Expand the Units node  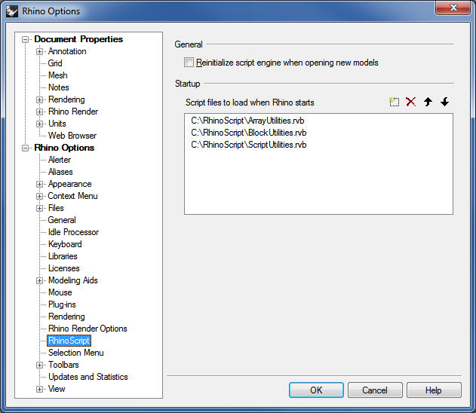coord(39,124)
